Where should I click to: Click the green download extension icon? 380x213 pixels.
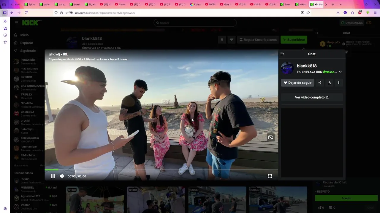368,13
